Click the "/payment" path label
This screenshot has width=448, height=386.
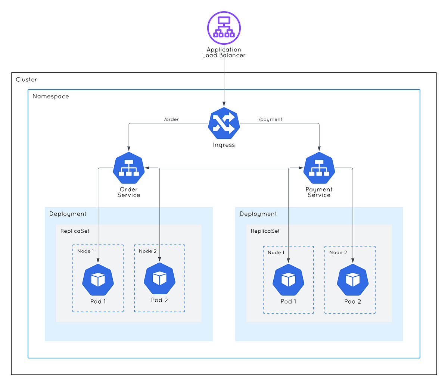(x=271, y=119)
